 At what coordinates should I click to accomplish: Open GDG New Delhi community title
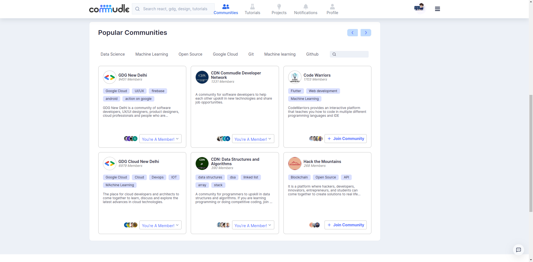pos(133,75)
